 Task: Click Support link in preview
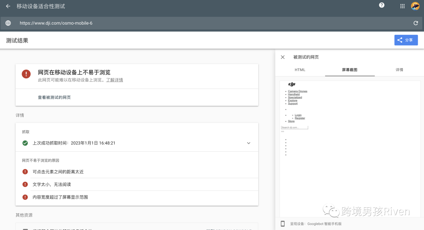pyautogui.click(x=292, y=103)
